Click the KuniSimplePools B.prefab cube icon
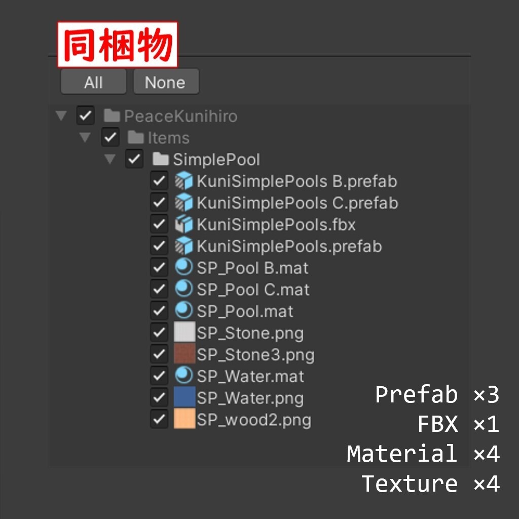 [183, 181]
